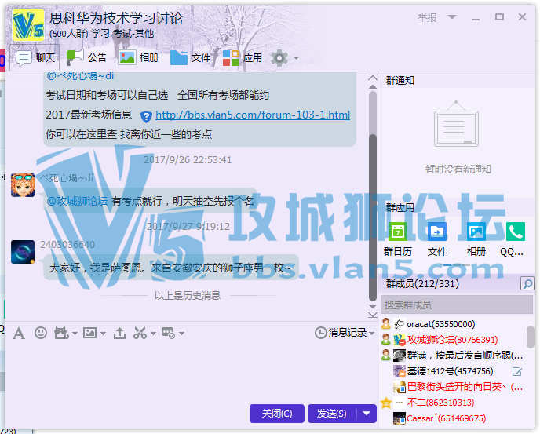Select member 不二(862310313)
540x434 pixels.
(x=453, y=403)
